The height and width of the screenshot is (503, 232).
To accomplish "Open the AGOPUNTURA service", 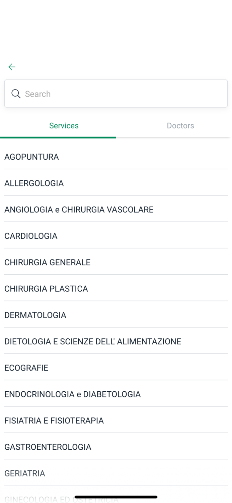I will coord(31,157).
